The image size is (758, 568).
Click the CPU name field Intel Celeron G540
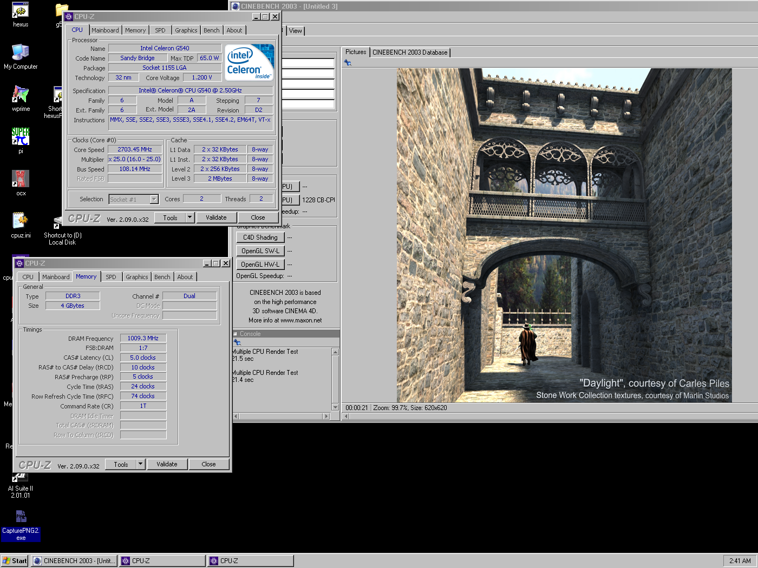coord(165,48)
